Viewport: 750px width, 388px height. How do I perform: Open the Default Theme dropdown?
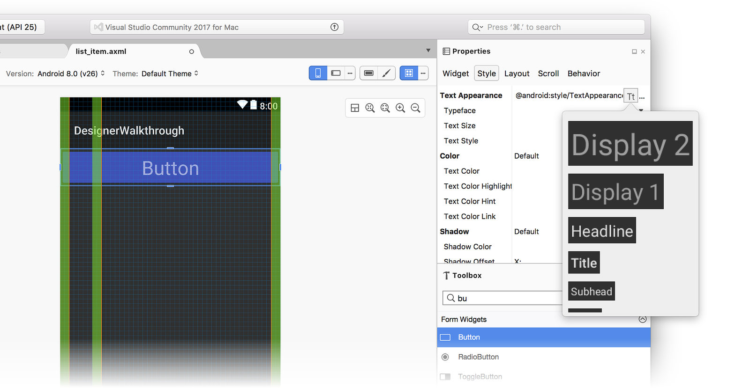(170, 73)
